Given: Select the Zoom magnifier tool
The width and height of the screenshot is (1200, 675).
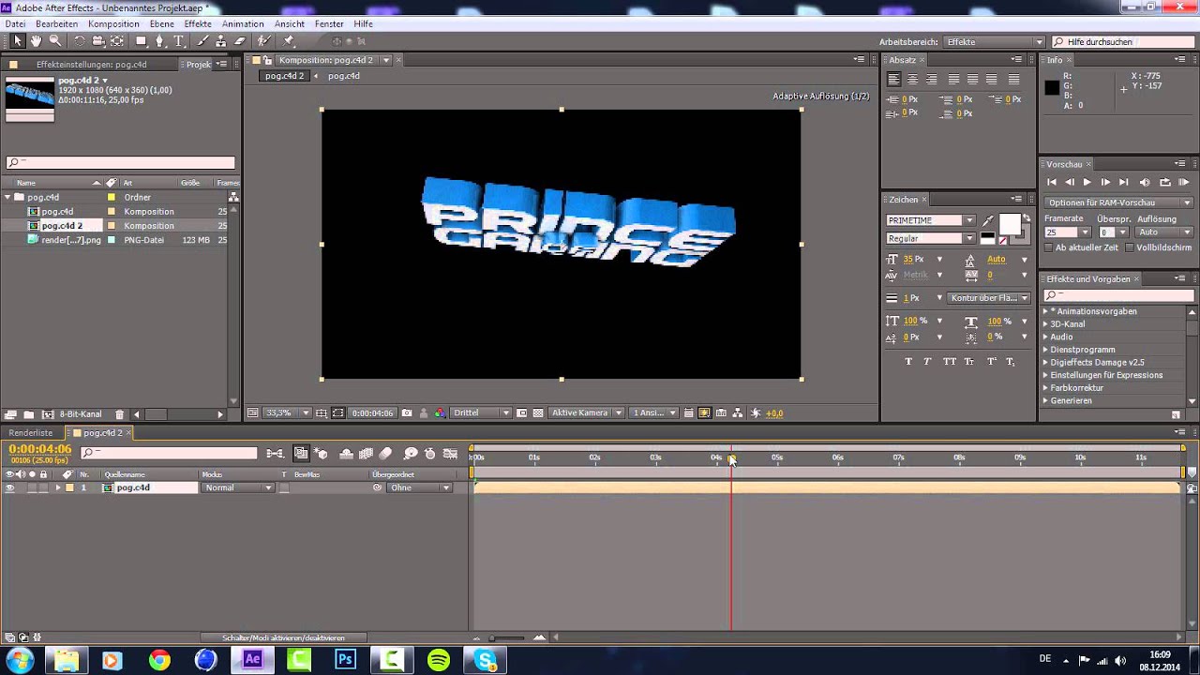Looking at the screenshot, I should (55, 41).
